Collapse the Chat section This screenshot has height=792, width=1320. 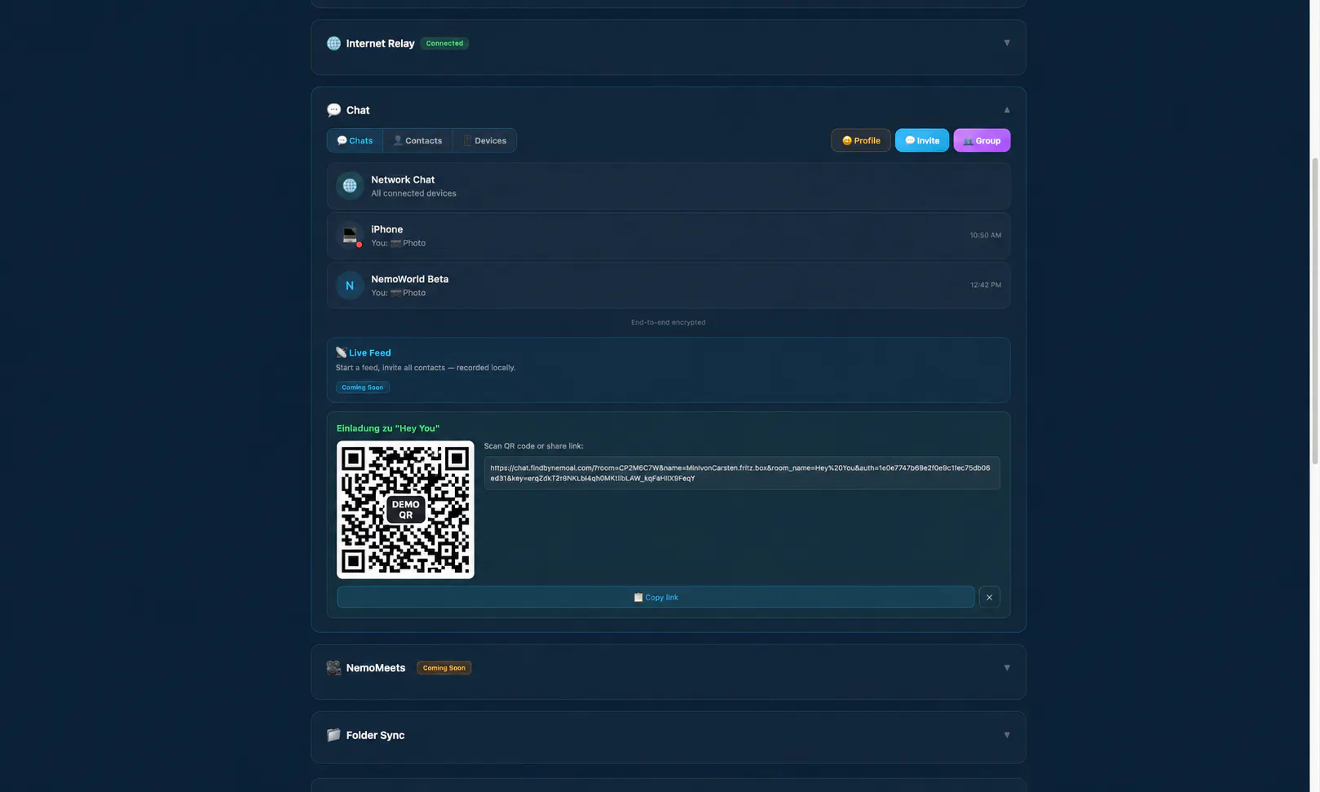1007,110
